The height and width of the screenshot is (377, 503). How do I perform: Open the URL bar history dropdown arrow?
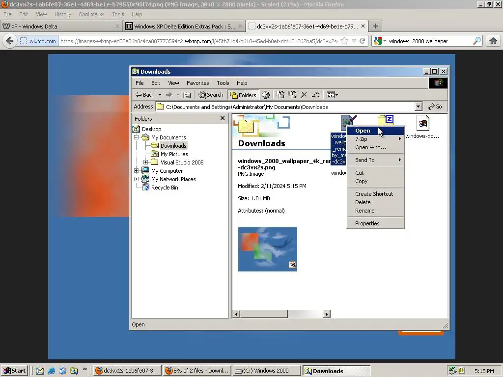tap(354, 41)
